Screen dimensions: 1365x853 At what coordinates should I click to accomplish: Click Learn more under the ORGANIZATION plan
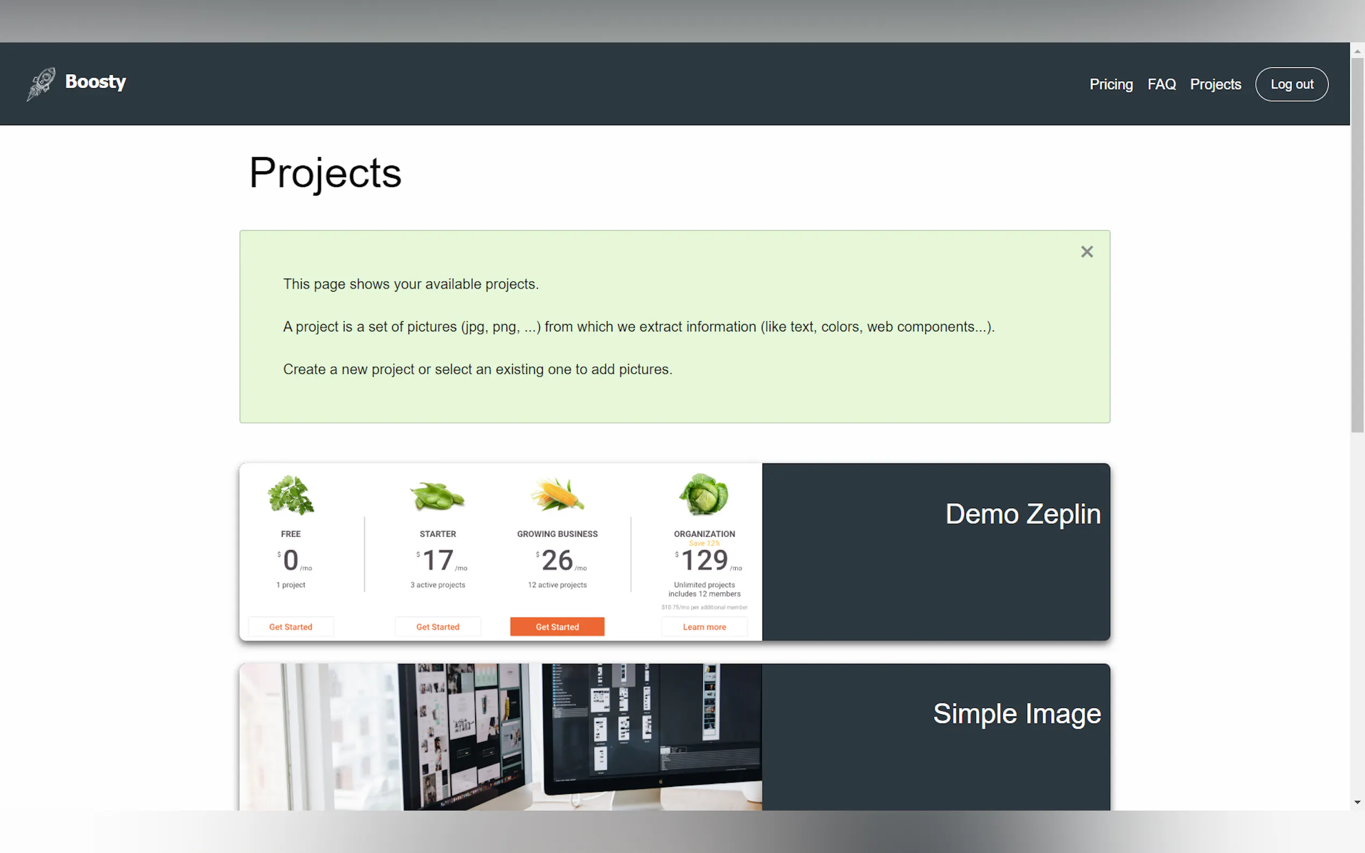703,627
